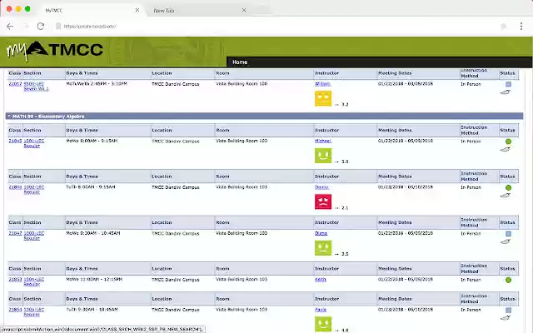Click the green rating face under Michael

pyautogui.click(x=323, y=156)
